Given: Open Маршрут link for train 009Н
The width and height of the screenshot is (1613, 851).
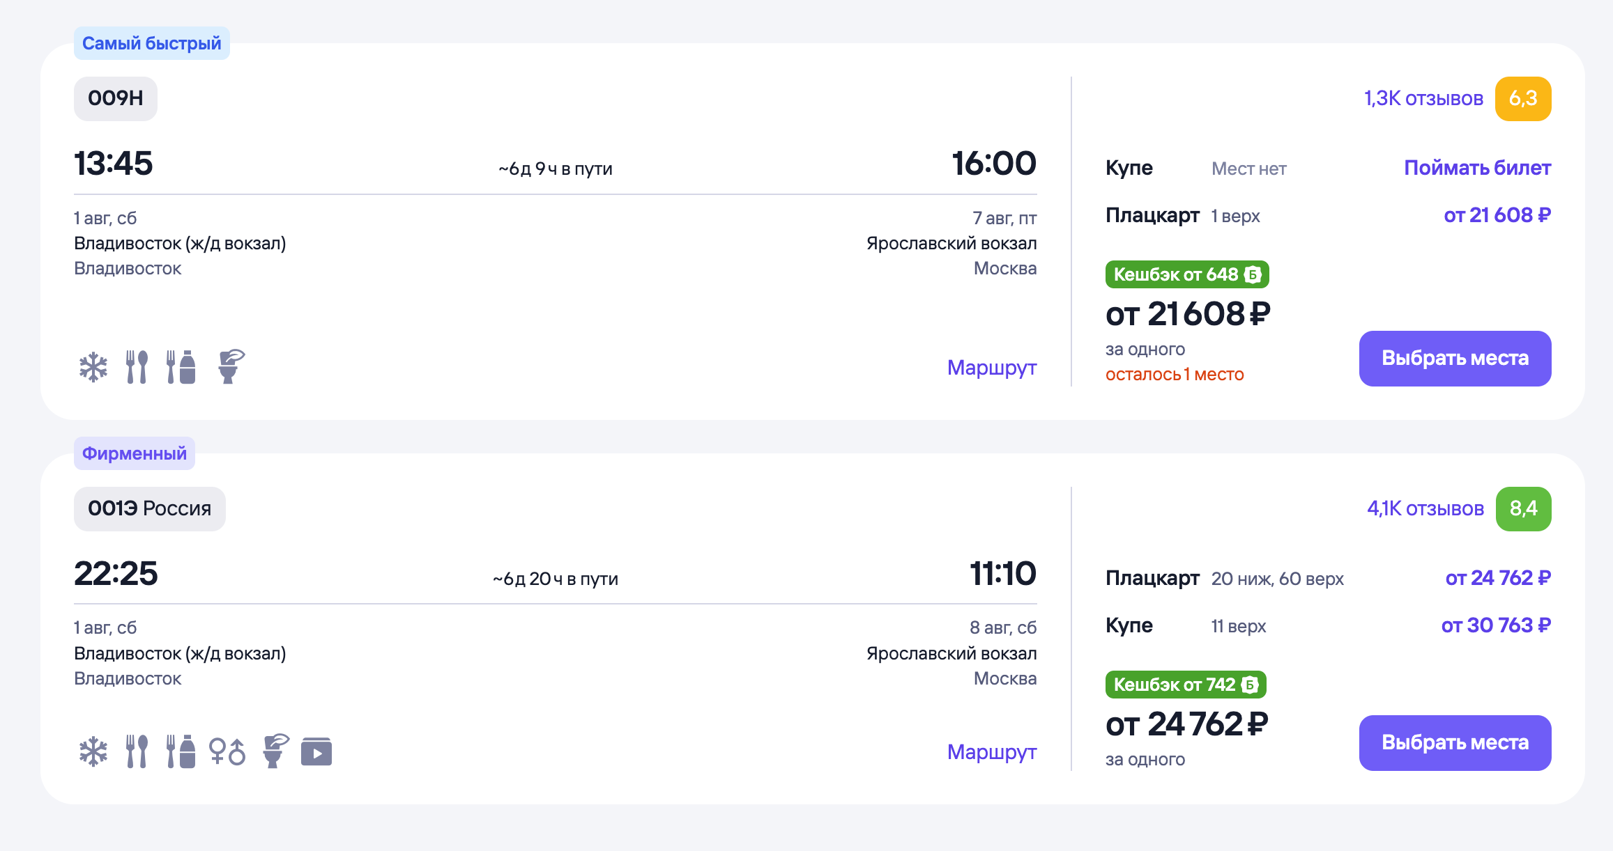Looking at the screenshot, I should (x=992, y=367).
